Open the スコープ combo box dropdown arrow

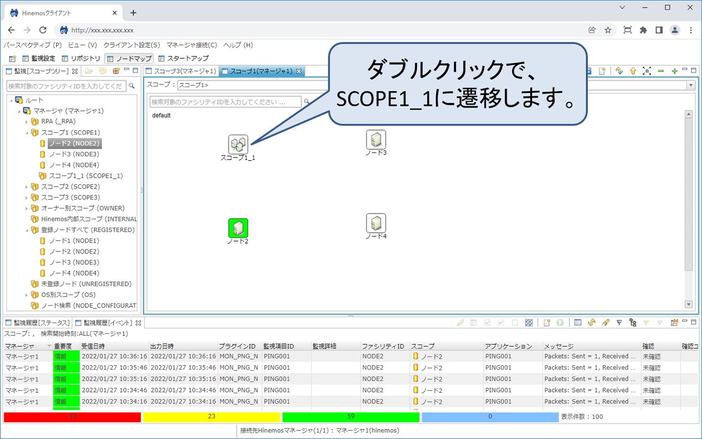coord(690,85)
